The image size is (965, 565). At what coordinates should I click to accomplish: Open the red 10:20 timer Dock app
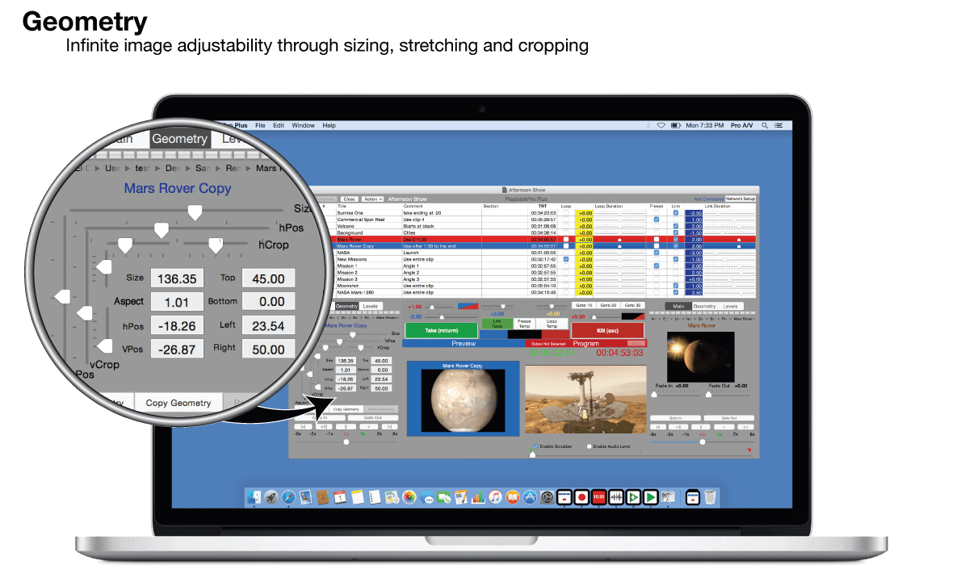coord(599,496)
